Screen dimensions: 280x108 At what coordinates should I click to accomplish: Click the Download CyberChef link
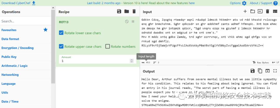tap(19, 3)
